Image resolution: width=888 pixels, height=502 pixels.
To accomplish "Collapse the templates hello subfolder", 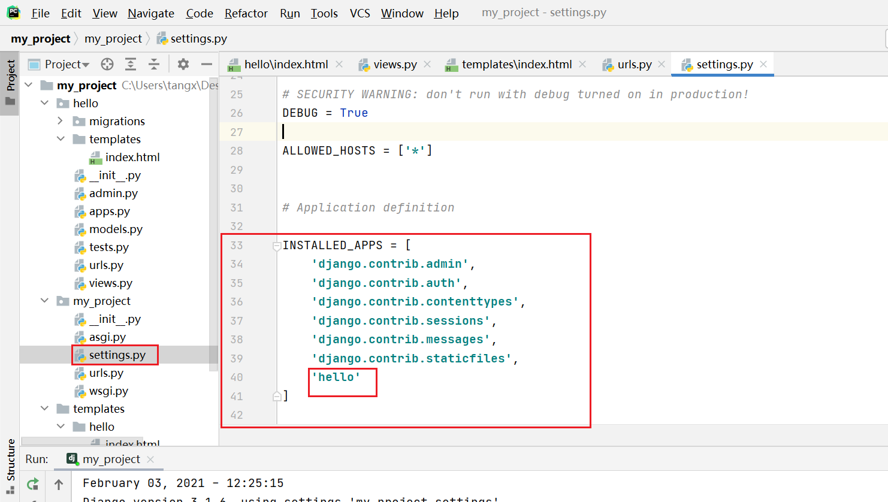I will (61, 427).
